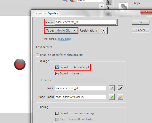Click the Shape thumbnail in Properties panel
152x123 pixels.
[123, 6]
